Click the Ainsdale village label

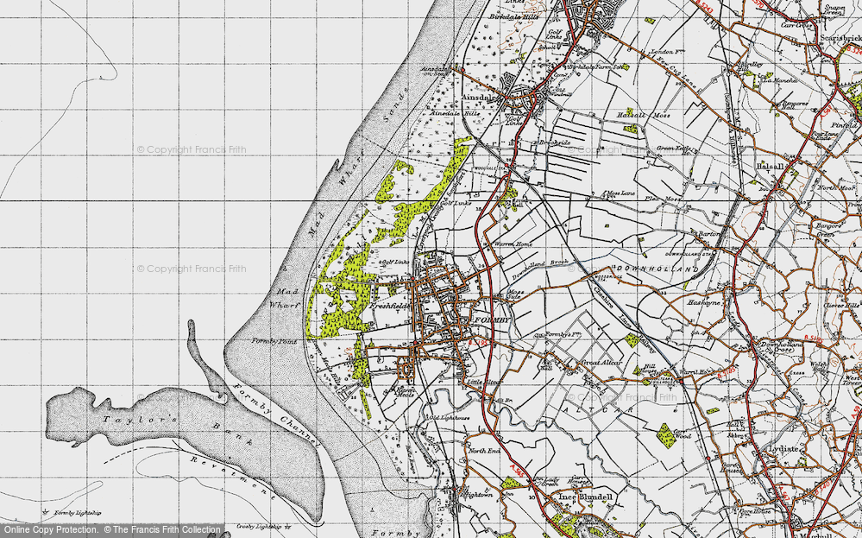click(477, 98)
